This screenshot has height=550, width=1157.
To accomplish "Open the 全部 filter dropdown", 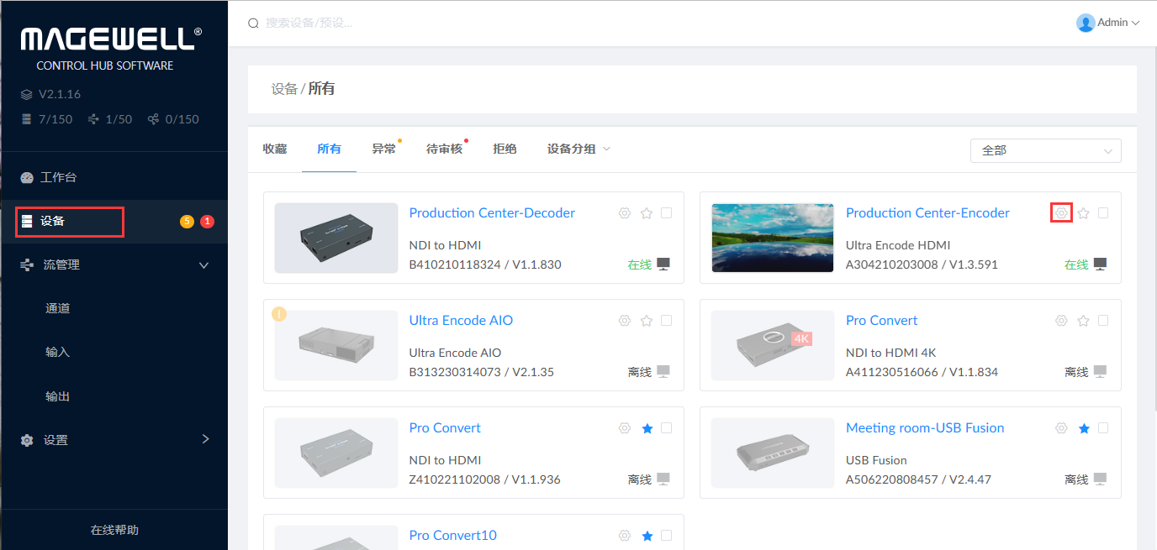I will [1045, 150].
